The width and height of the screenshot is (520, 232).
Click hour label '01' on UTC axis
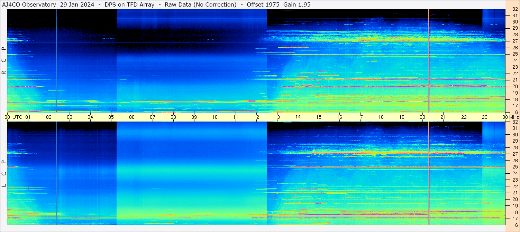point(28,117)
